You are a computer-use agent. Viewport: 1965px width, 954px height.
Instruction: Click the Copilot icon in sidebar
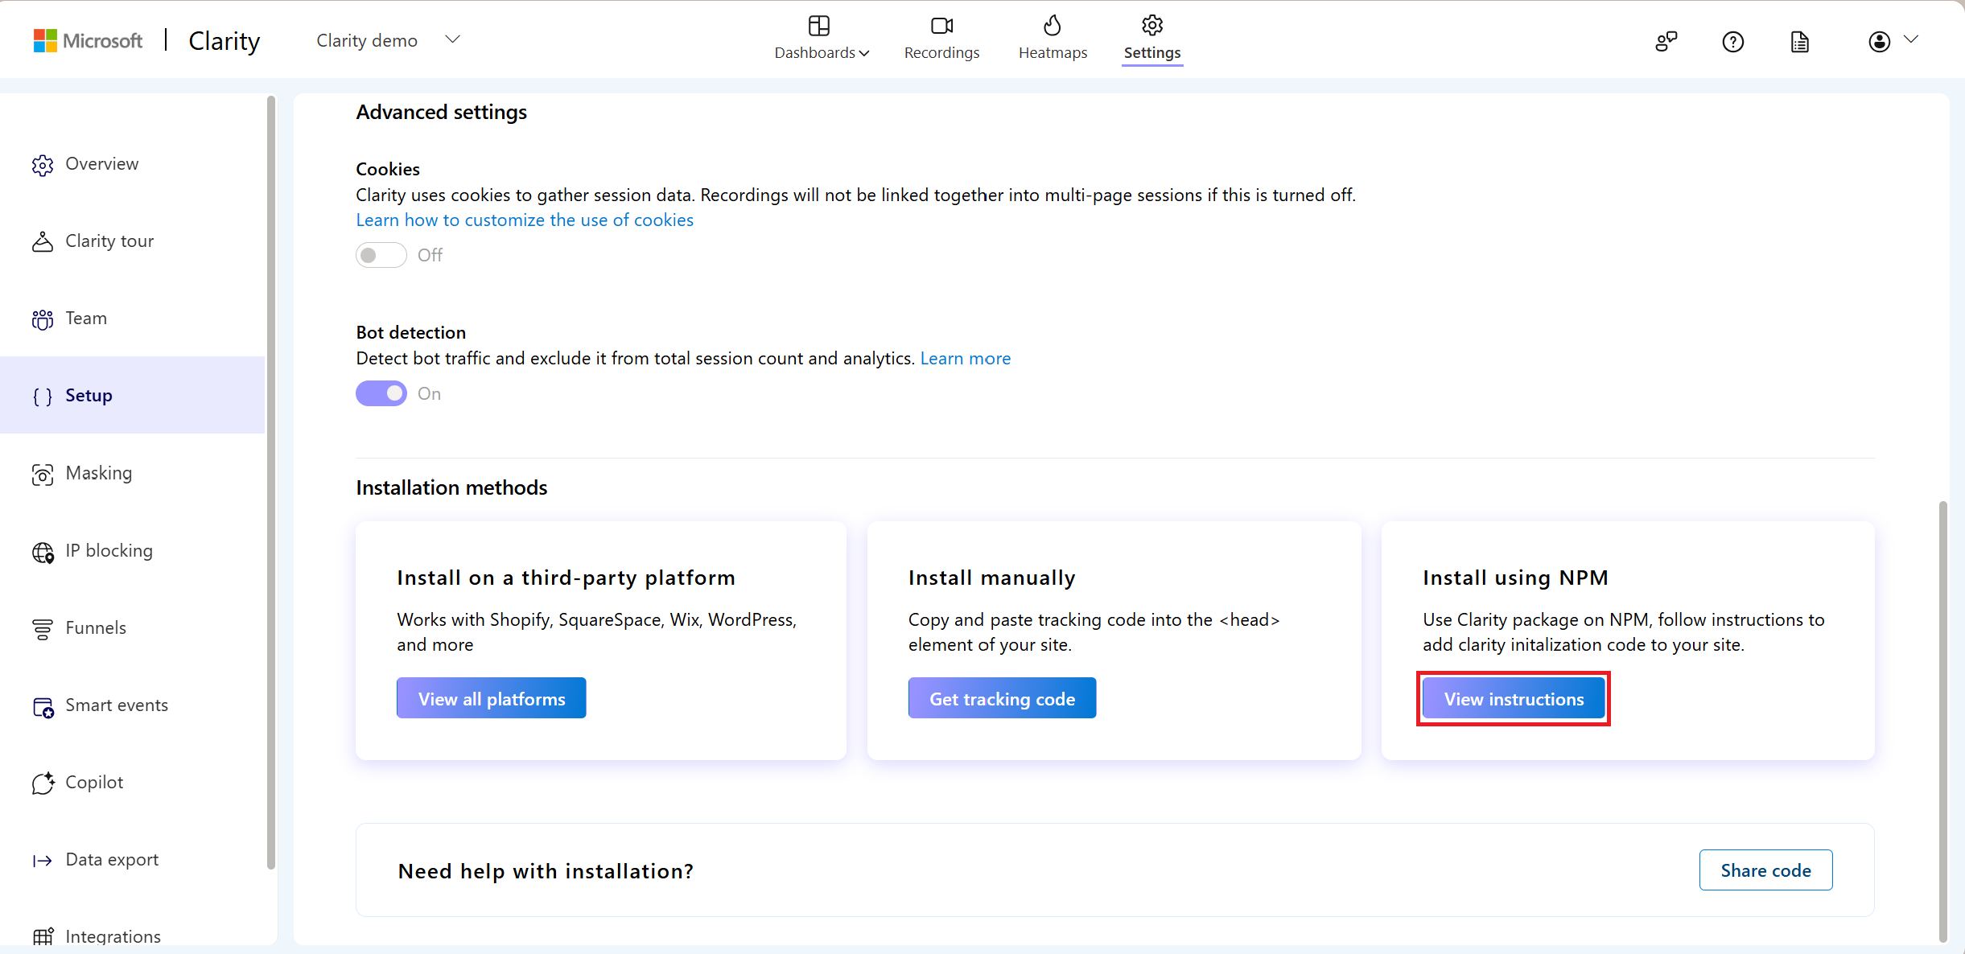pyautogui.click(x=44, y=781)
